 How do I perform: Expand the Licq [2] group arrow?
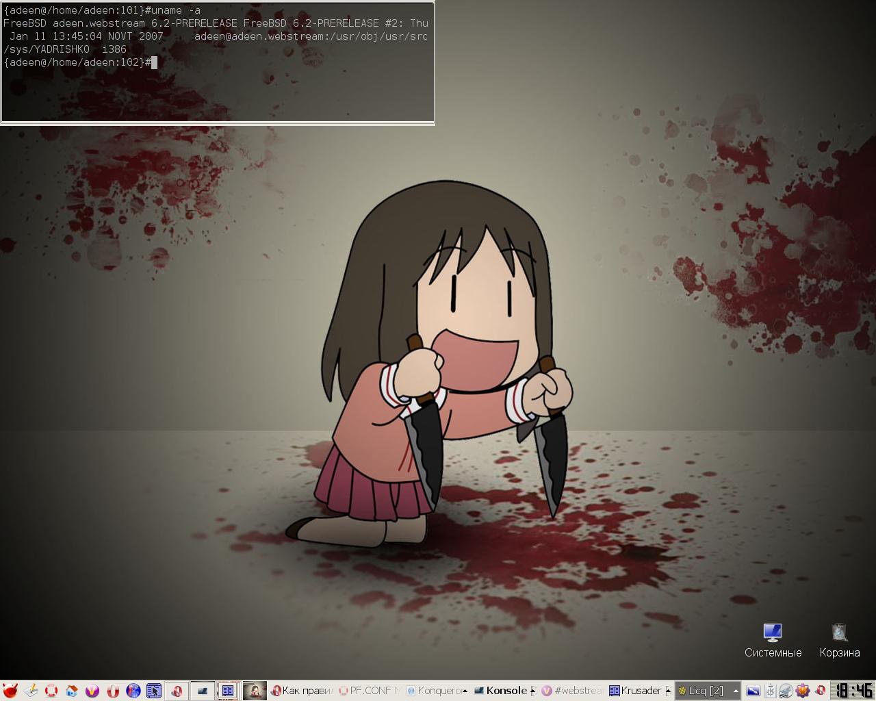[x=736, y=691]
